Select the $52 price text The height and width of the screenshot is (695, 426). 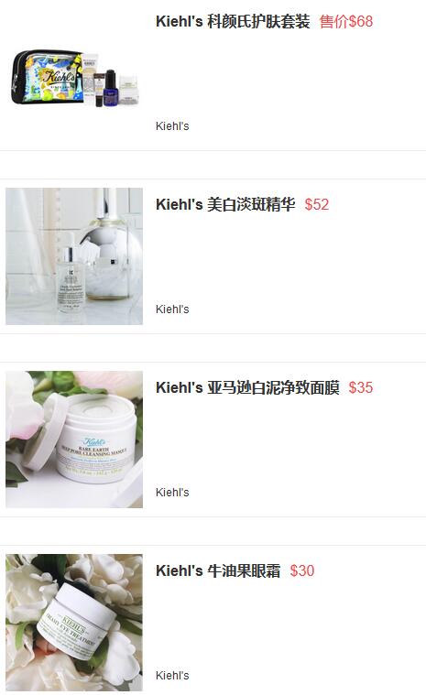click(x=316, y=204)
